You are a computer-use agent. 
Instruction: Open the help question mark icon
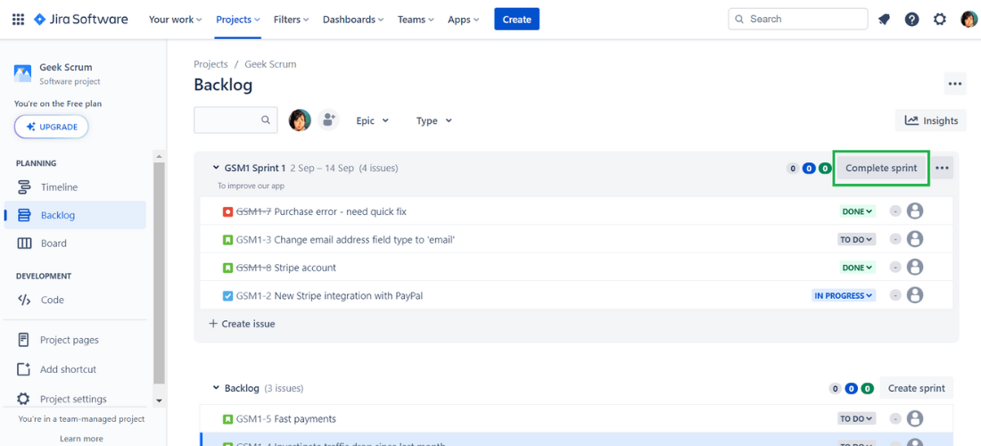(911, 20)
